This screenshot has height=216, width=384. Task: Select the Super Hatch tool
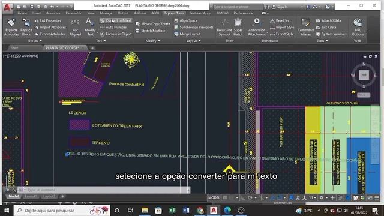[x=238, y=28]
